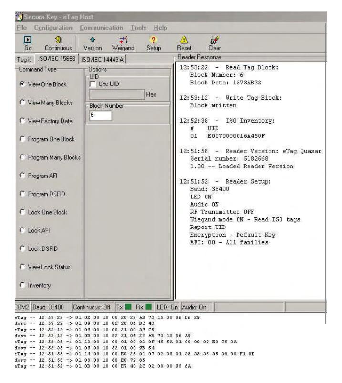Click Block Data: 1573AB22 line
The height and width of the screenshot is (383, 342).
coord(226,83)
